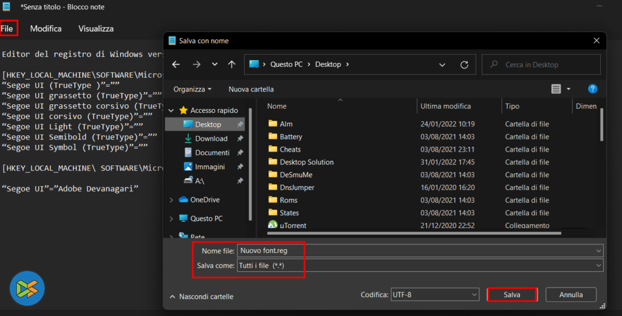Image resolution: width=622 pixels, height=316 pixels.
Task: Open the Download folder in sidebar
Action: (211, 138)
